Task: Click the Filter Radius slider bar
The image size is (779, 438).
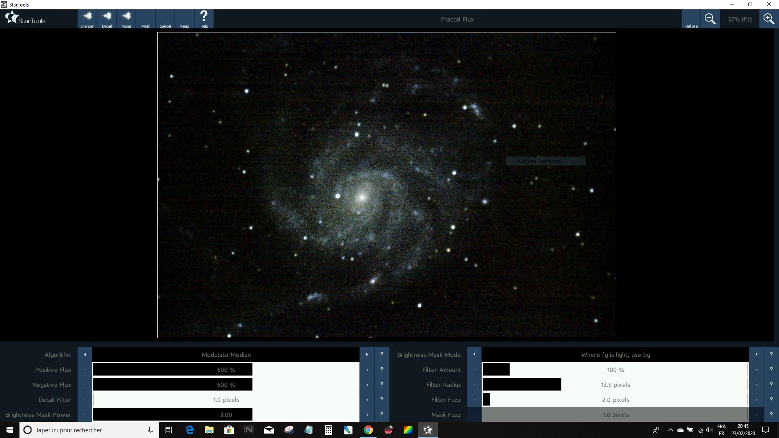Action: point(615,384)
